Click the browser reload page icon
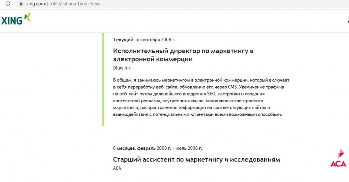Viewport: 349px width, 182px height. pos(8,4)
